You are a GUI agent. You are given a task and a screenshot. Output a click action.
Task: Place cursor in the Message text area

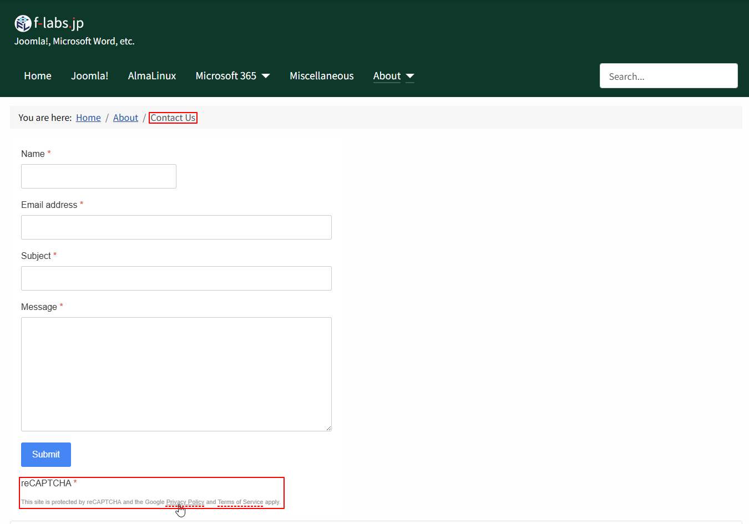pyautogui.click(x=176, y=374)
